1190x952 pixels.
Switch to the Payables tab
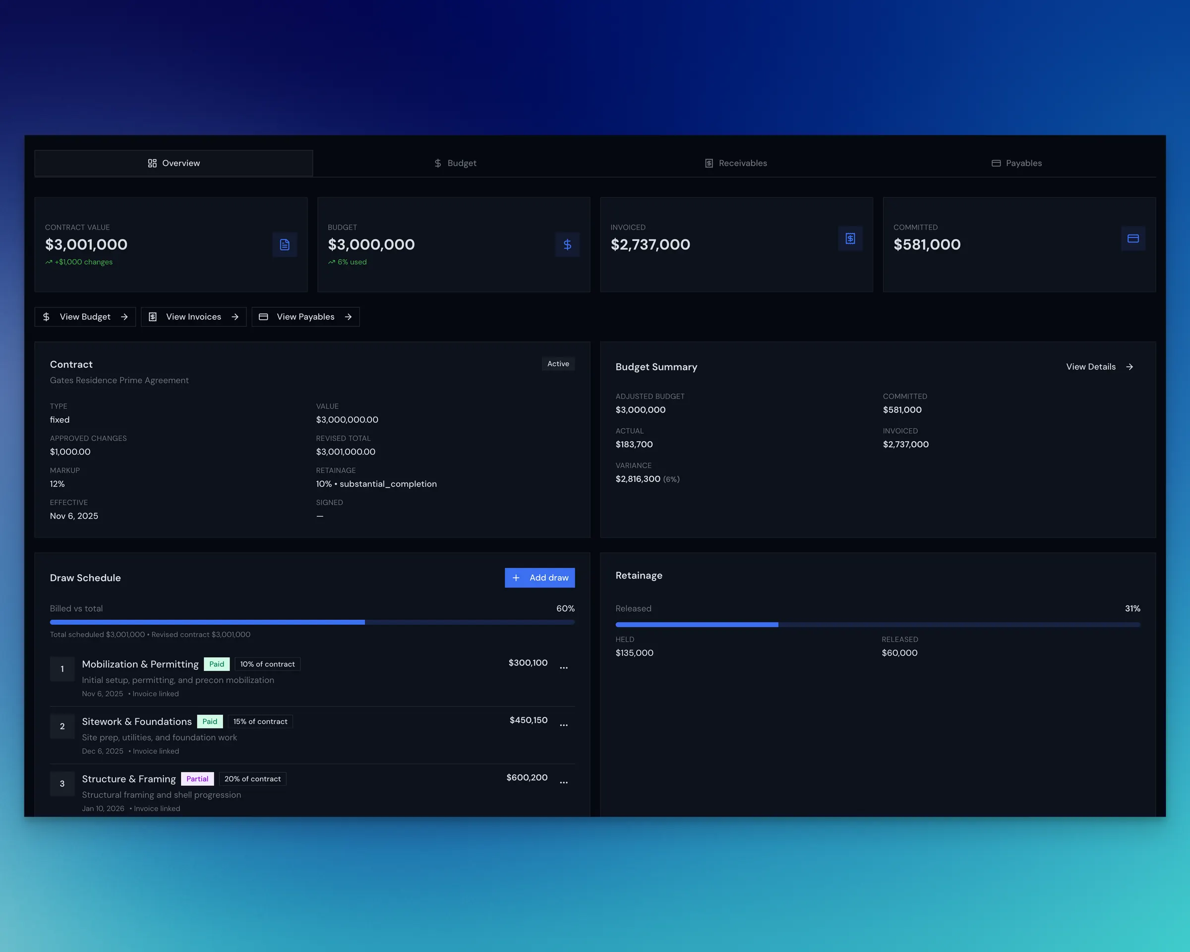[1015, 163]
